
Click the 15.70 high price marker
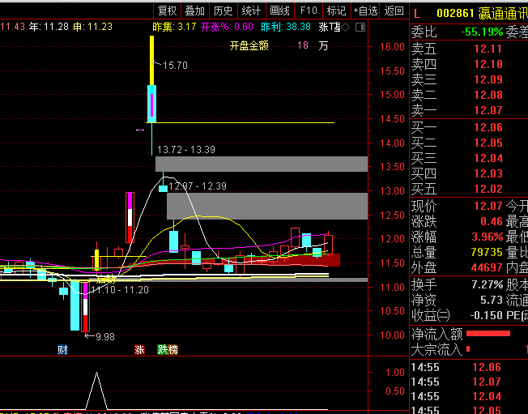point(175,66)
